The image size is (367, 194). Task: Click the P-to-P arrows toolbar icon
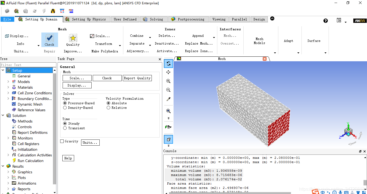[62, 11]
